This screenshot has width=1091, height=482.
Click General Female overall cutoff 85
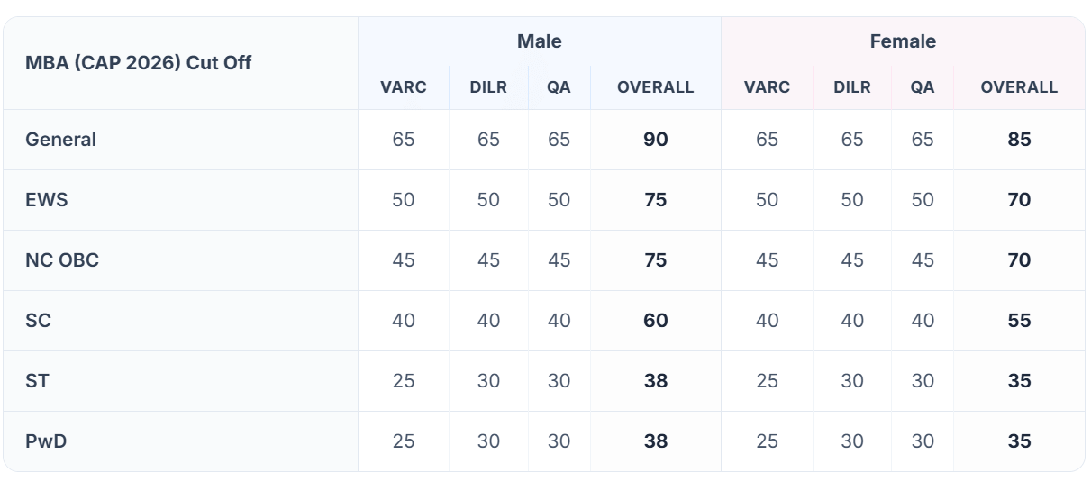[1019, 140]
